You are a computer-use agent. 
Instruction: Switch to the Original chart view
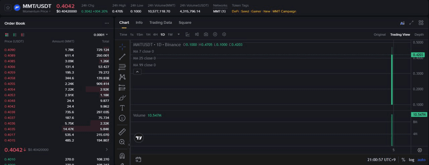coord(380,35)
